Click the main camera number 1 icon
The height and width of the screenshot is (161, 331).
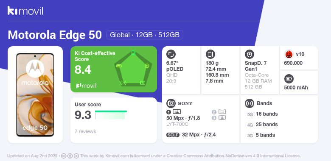[174, 112]
